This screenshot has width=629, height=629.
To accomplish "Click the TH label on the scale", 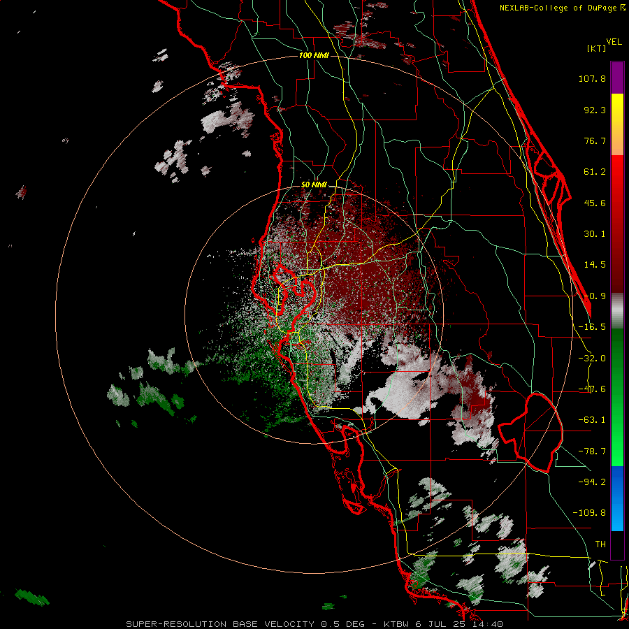I will pyautogui.click(x=600, y=544).
